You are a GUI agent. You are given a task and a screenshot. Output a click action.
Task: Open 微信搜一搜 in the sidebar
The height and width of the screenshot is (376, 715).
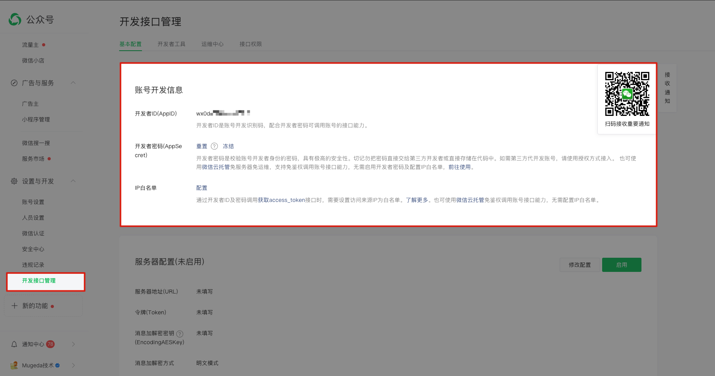coord(36,143)
